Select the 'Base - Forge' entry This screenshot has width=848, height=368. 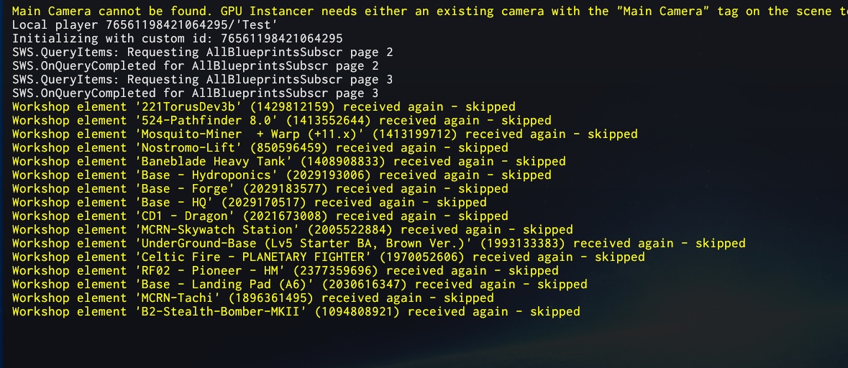[x=260, y=188]
